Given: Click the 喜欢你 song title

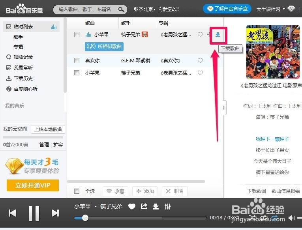Looking at the screenshot, I should pos(92,61).
